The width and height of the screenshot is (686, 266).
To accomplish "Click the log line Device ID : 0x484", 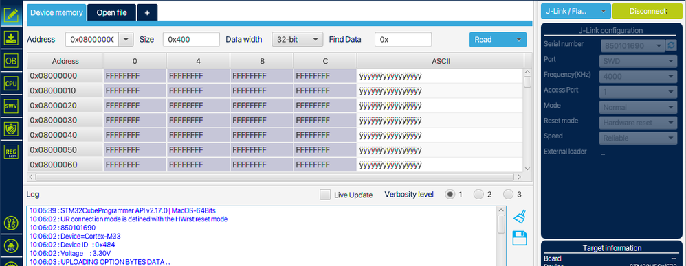I will pyautogui.click(x=73, y=245).
